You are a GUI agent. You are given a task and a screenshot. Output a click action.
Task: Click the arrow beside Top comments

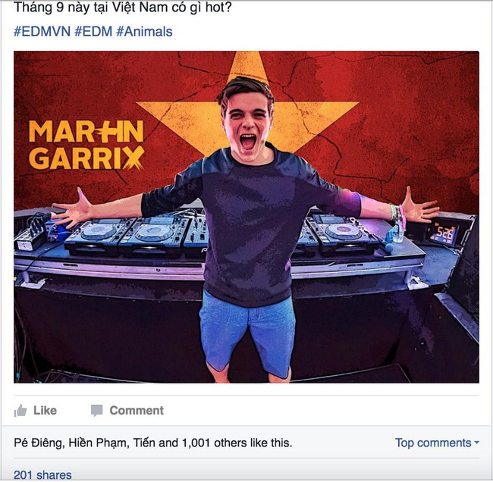[476, 443]
